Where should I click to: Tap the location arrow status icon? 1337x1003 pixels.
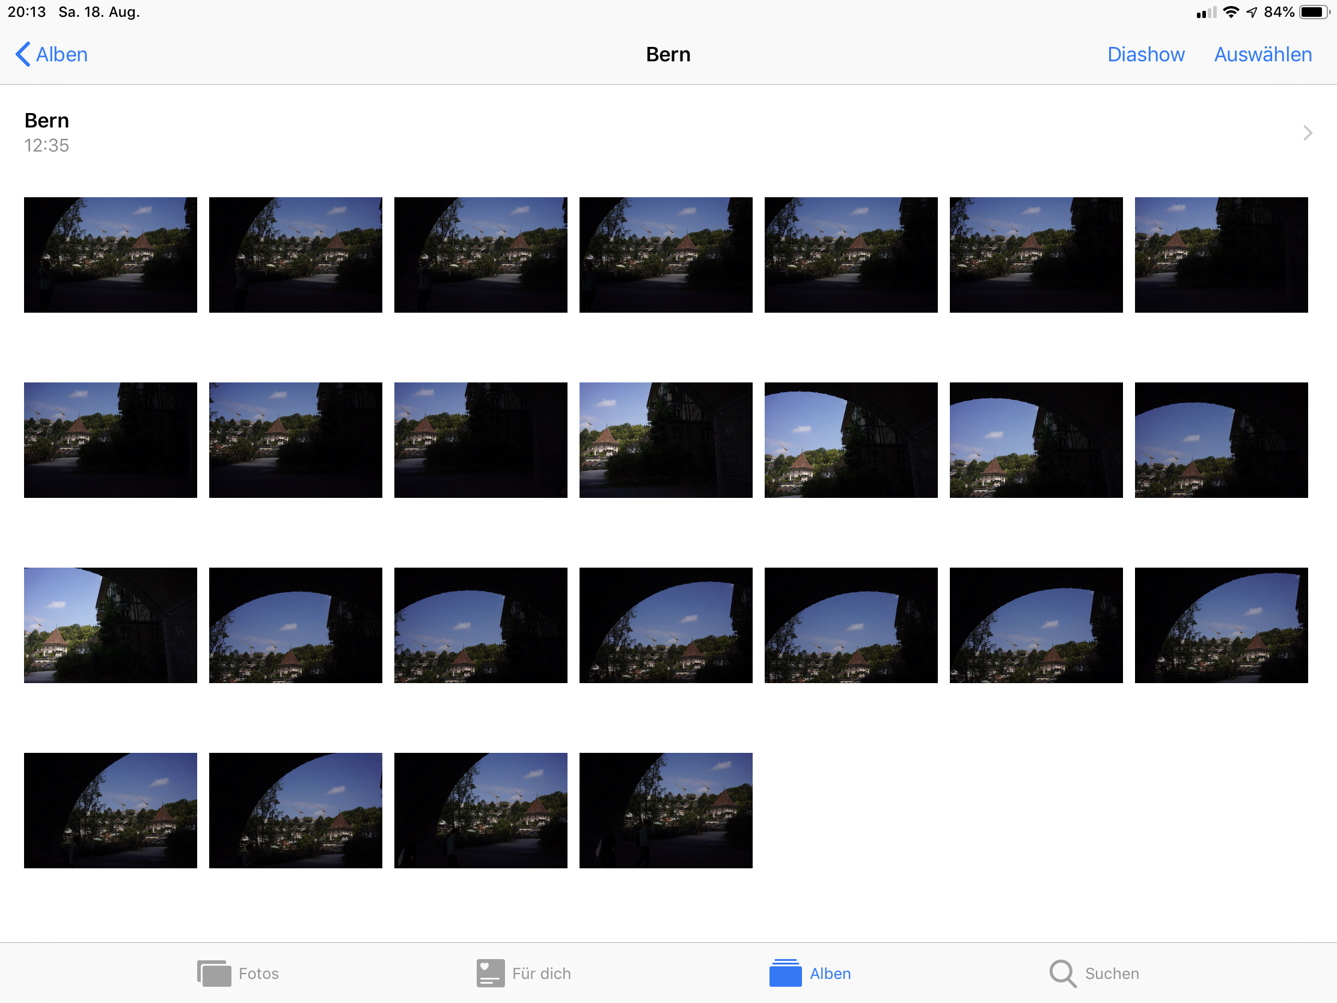click(1252, 12)
